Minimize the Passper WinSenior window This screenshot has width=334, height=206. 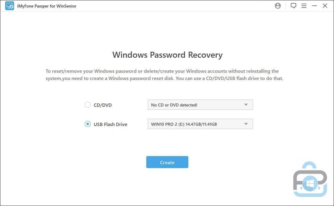(x=314, y=6)
